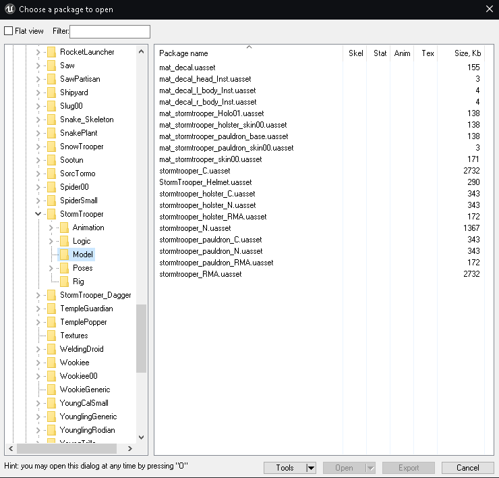The height and width of the screenshot is (478, 499).
Task: Click the Shipyard folder icon
Action: pos(51,92)
